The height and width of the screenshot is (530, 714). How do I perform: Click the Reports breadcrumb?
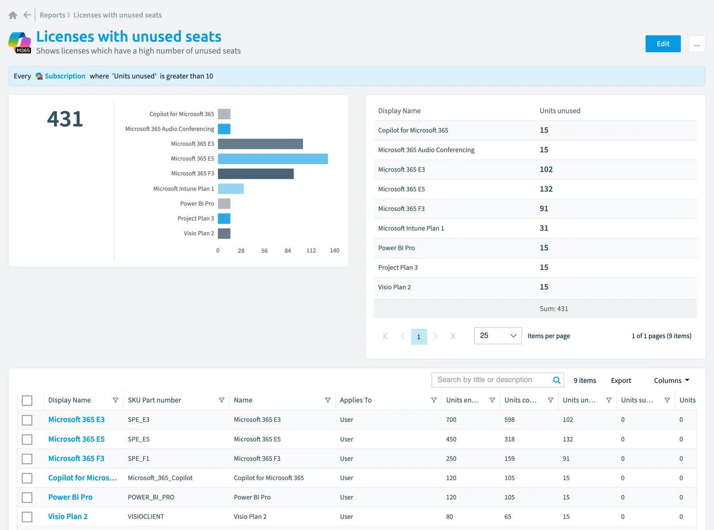52,15
